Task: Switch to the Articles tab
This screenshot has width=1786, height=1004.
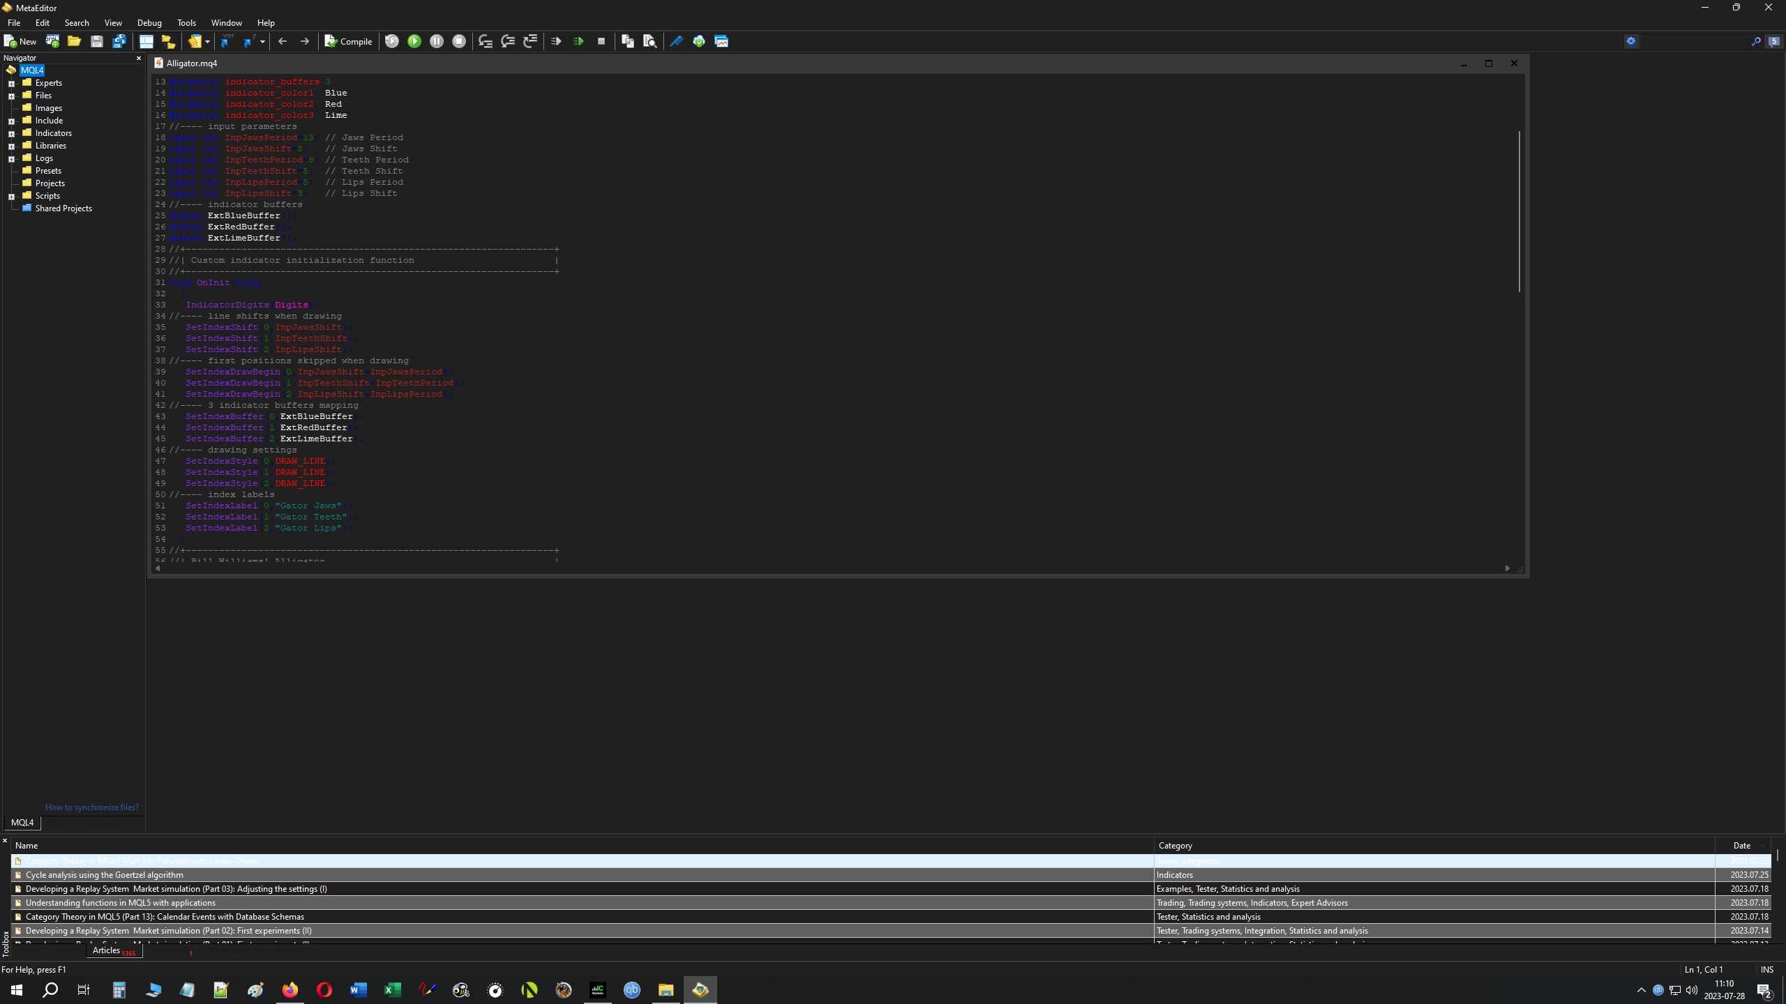Action: [x=106, y=950]
